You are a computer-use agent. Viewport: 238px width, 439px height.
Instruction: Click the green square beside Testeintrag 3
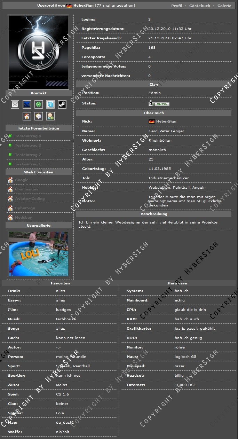tap(10, 145)
